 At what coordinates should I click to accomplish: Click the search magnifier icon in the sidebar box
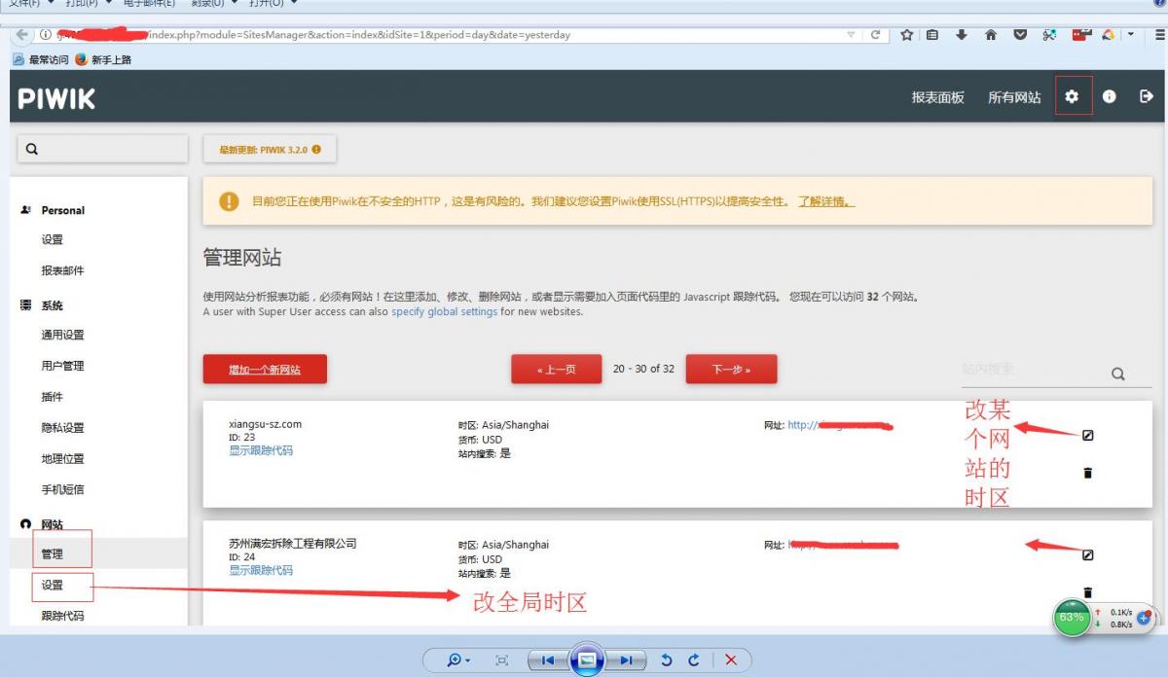point(31,149)
